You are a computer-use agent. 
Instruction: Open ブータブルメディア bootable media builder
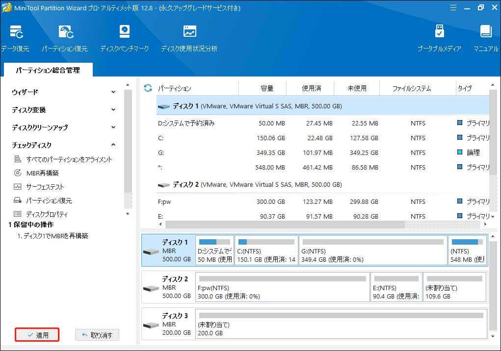pos(439,39)
